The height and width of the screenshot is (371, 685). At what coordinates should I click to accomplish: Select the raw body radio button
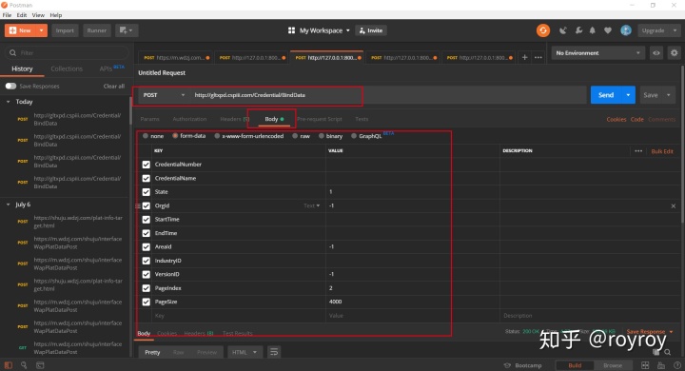pos(295,136)
